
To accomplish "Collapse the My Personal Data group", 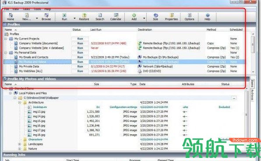I will click(x=6, y=53).
